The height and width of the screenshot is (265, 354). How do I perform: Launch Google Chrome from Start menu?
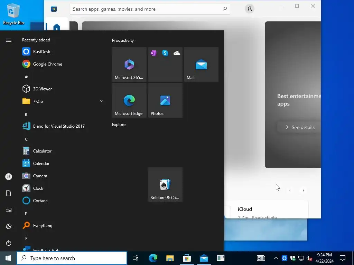coord(63,64)
